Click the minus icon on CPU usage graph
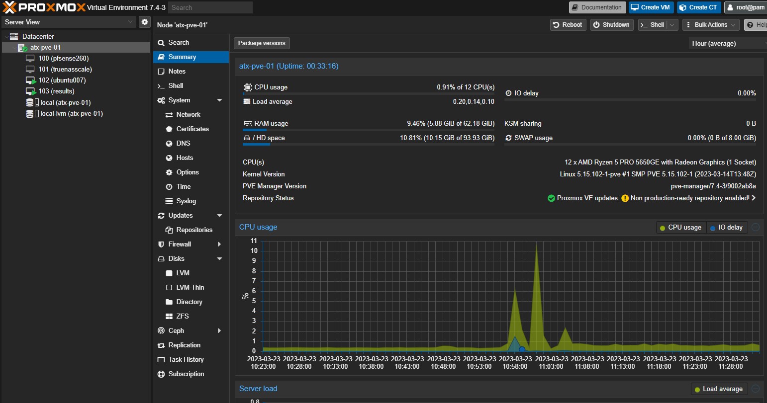Viewport: 767px width, 403px height. click(756, 227)
